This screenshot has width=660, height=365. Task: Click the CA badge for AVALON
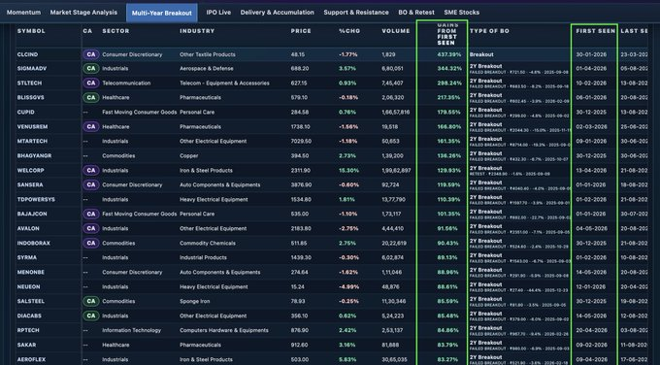point(91,228)
